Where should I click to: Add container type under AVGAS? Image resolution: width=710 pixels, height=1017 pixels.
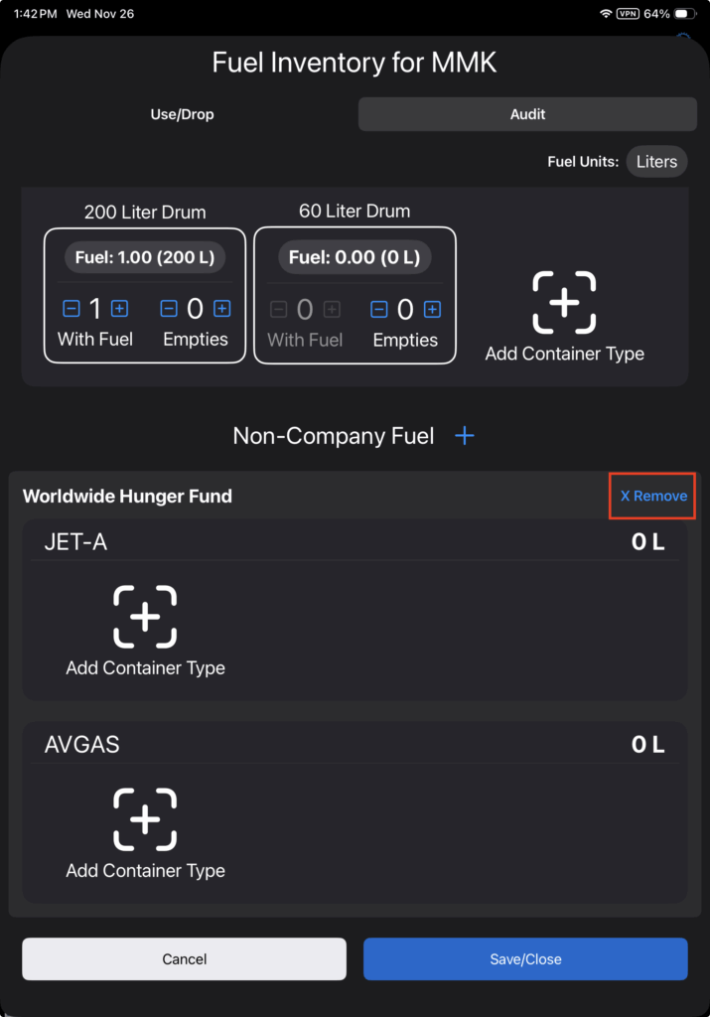click(145, 820)
